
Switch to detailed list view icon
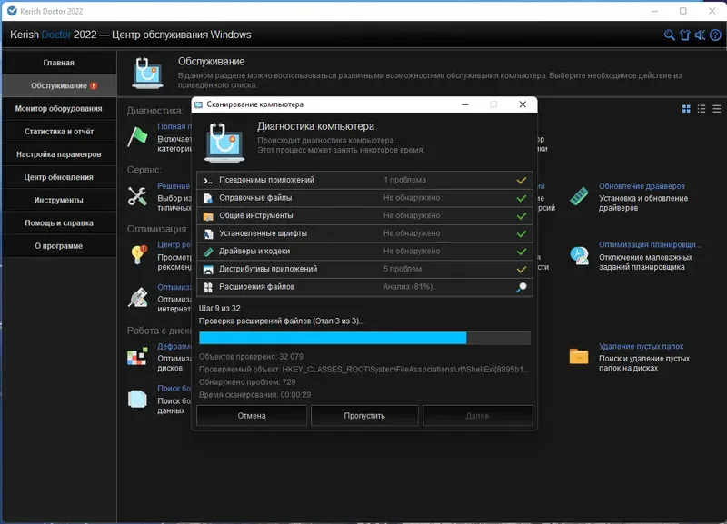pos(702,109)
